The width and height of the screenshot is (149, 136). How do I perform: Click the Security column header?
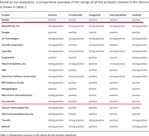click(53, 15)
